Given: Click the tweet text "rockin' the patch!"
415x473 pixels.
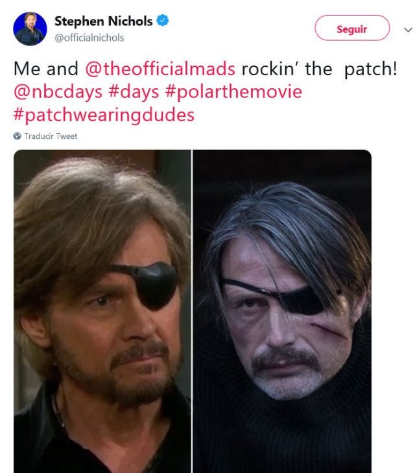Looking at the screenshot, I should (x=320, y=69).
